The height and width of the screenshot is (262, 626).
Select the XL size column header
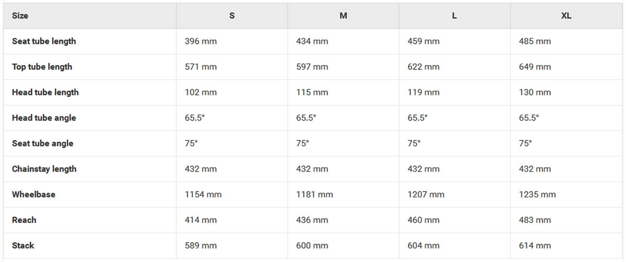(x=566, y=16)
